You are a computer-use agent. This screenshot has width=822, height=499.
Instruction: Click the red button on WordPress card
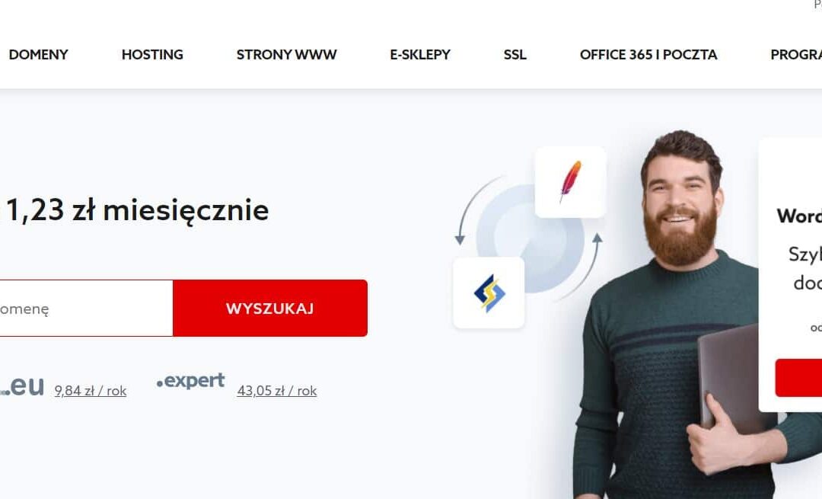pyautogui.click(x=798, y=378)
